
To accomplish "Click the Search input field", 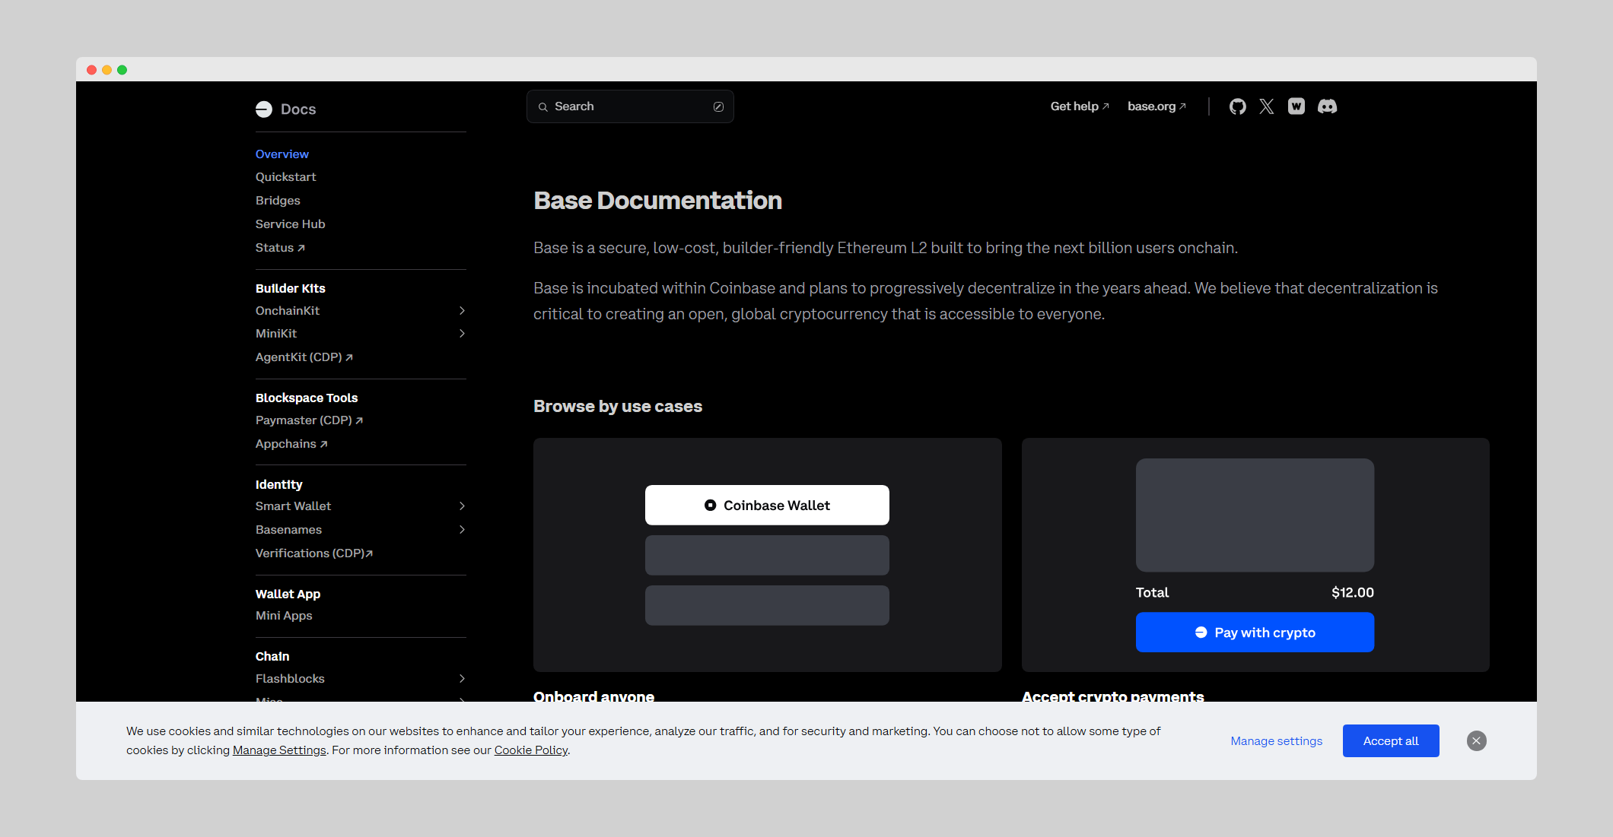I will coord(630,106).
